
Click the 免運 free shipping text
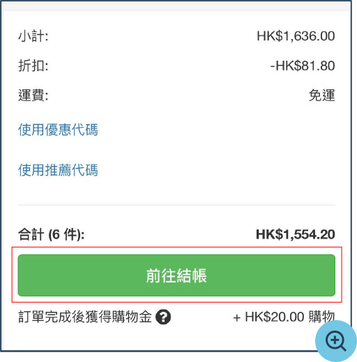pyautogui.click(x=322, y=96)
